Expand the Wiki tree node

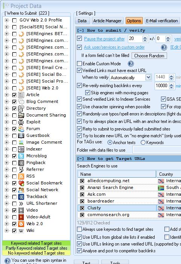6,231
